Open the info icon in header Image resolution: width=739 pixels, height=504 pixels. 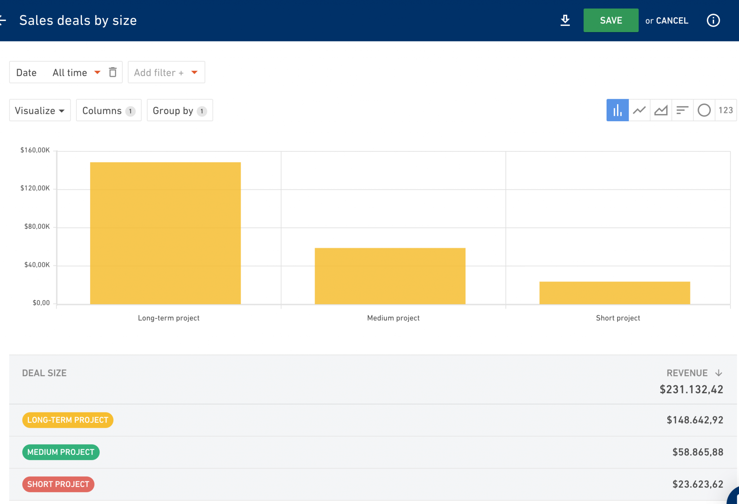coord(713,21)
